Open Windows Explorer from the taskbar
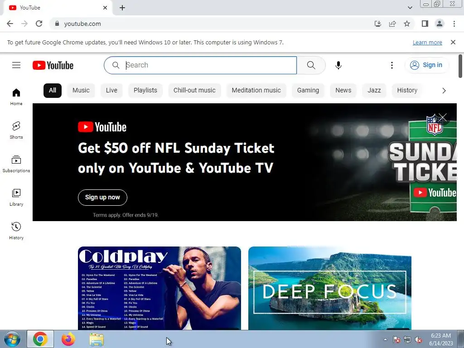Image resolution: width=464 pixels, height=348 pixels. click(97, 339)
